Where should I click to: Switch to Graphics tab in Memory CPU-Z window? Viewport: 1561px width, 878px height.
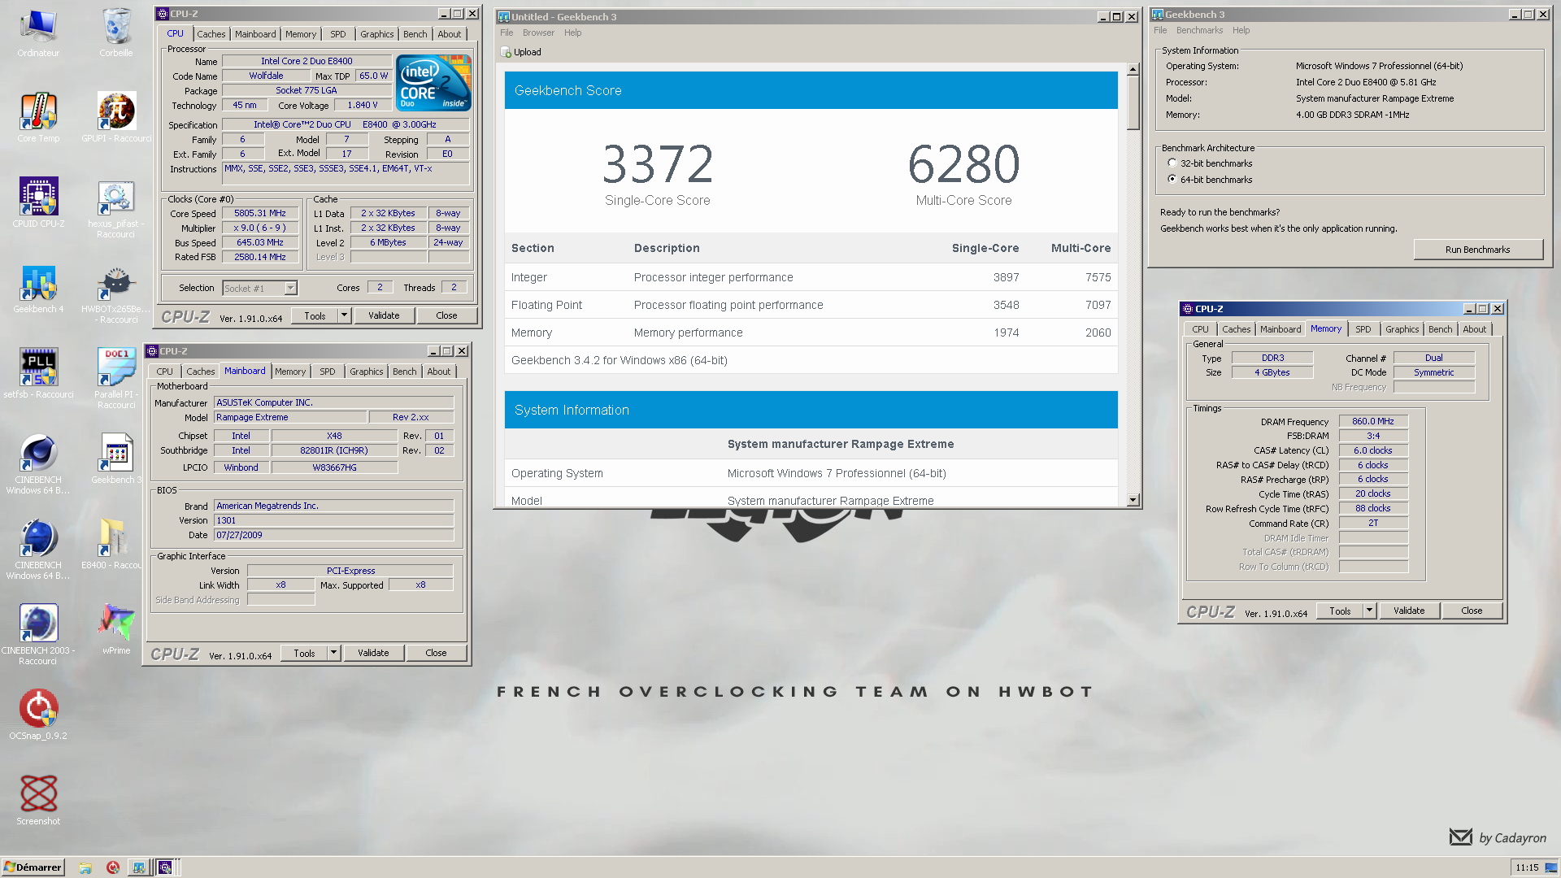1402,329
